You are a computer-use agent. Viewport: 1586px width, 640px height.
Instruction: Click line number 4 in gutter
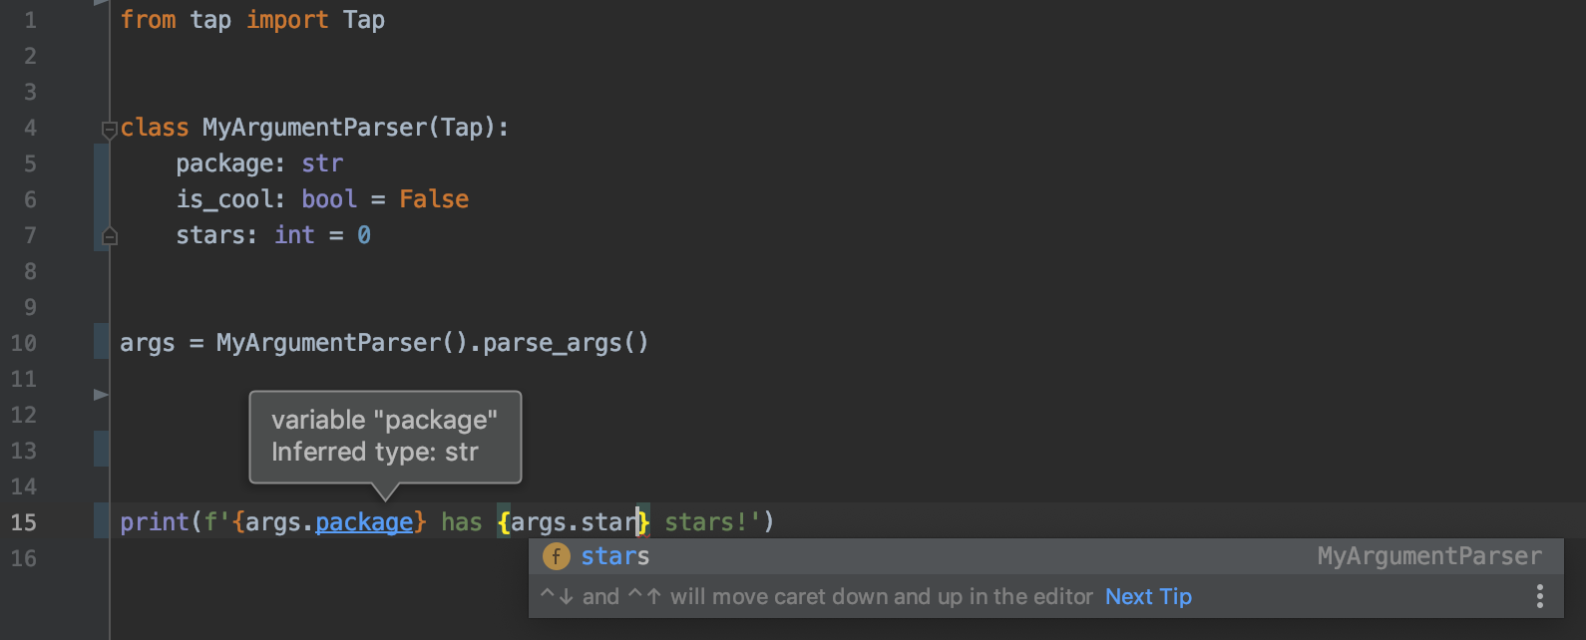coord(30,128)
